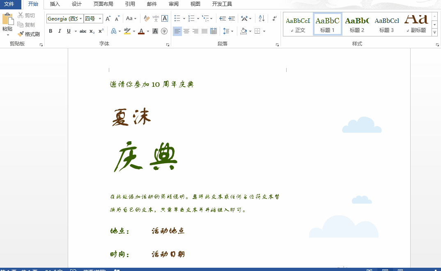The width and height of the screenshot is (441, 271).
Task: Switch to the 设计 Design tab
Action: pos(76,4)
